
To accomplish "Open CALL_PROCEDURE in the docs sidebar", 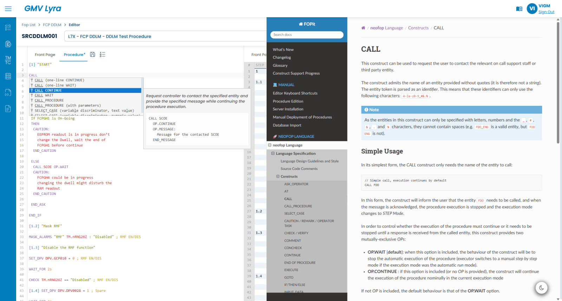I will click(298, 206).
